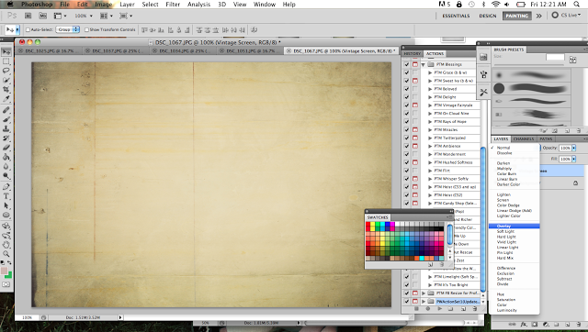
Task: Open the Layer menu
Action: (127, 4)
